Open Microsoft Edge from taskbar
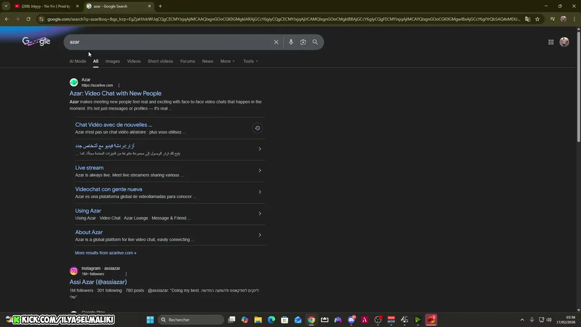 [271, 320]
